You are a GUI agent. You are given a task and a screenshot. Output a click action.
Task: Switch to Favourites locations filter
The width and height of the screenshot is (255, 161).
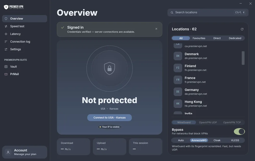pyautogui.click(x=199, y=38)
